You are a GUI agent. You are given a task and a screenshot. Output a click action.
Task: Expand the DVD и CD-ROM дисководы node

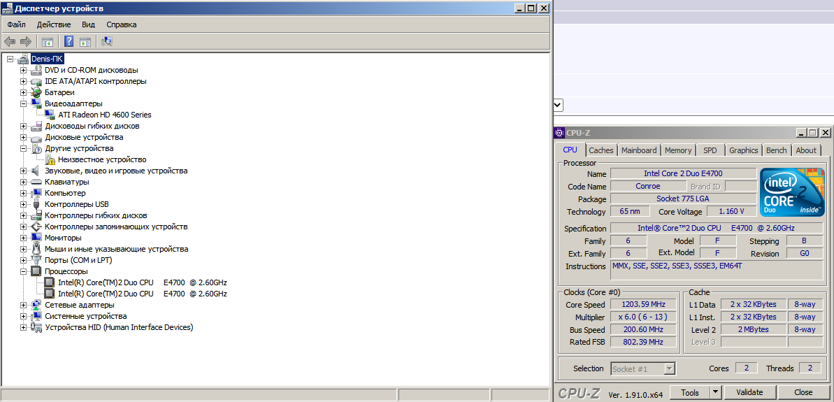pyautogui.click(x=23, y=70)
